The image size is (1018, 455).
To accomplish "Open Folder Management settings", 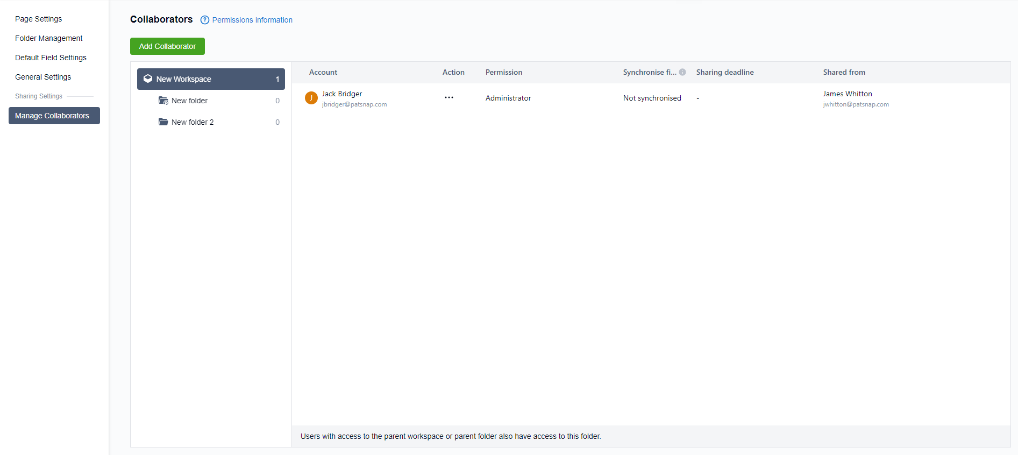I will coord(48,38).
